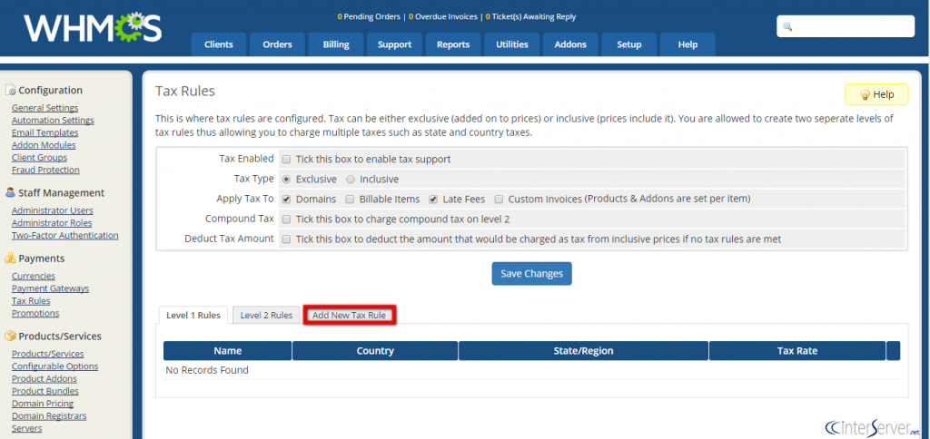Screen dimensions: 930x439
Task: Click the Save Changes button
Action: tap(531, 274)
